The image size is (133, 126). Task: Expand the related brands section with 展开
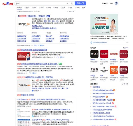[x=125, y=48]
